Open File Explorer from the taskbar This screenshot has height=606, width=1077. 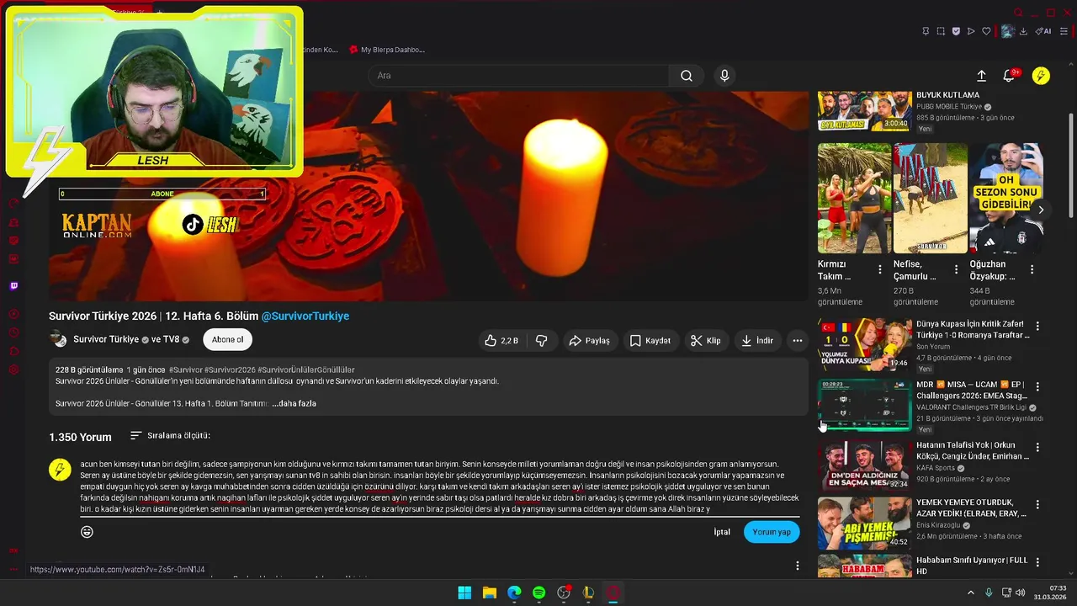(x=490, y=593)
